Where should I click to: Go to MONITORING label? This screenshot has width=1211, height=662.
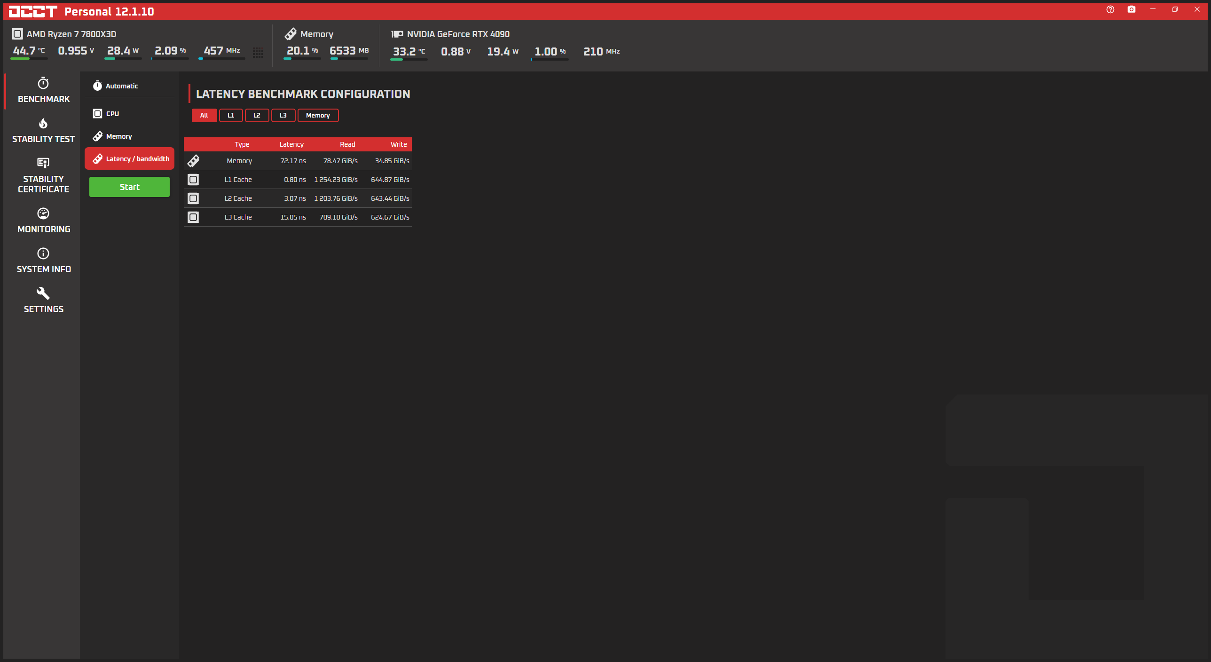point(44,229)
